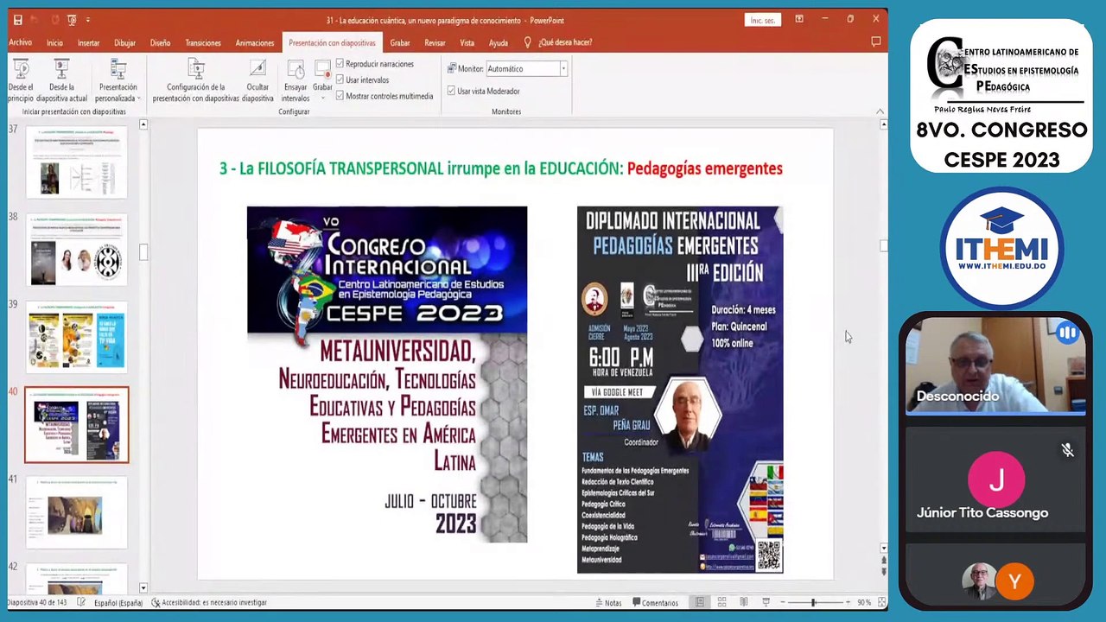Screen dimensions: 1106x622
Task: Switch to the Revisar tab
Action: (x=435, y=42)
